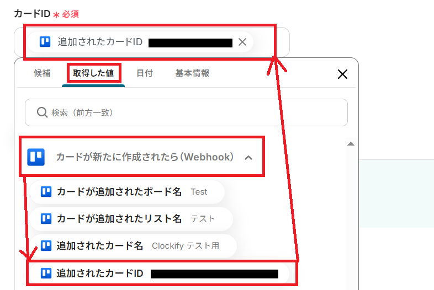Switch to the 候補 tab
The image size is (434, 290).
[x=42, y=73]
